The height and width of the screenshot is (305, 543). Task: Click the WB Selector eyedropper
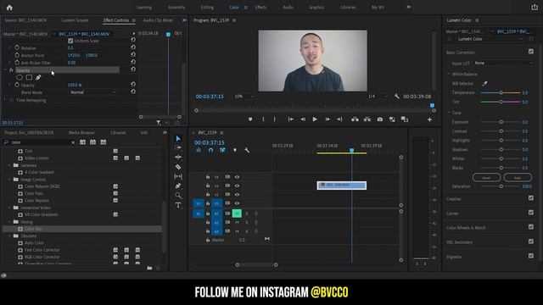click(484, 83)
